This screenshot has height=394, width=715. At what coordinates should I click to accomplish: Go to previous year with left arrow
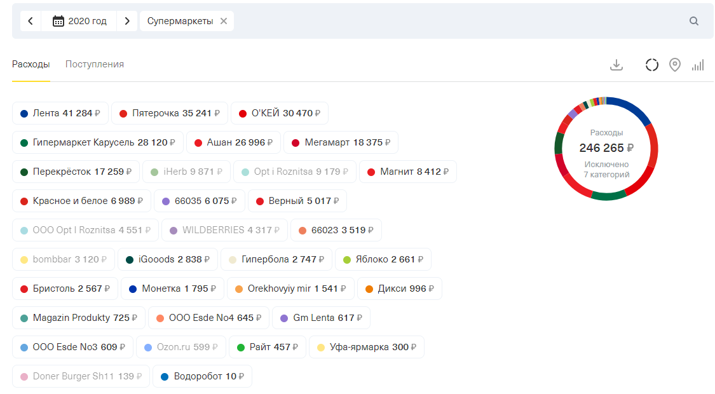31,21
